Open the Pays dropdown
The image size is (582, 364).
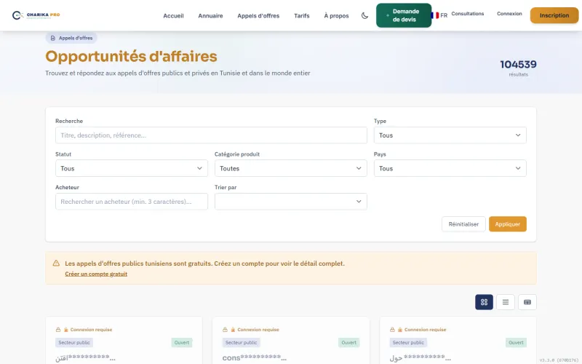point(450,168)
